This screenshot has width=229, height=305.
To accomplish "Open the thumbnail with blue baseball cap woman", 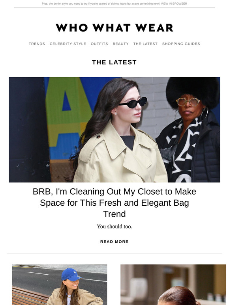I will point(60,285).
